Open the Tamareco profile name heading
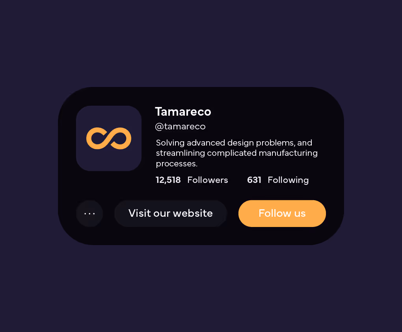402x332 pixels. tap(183, 112)
